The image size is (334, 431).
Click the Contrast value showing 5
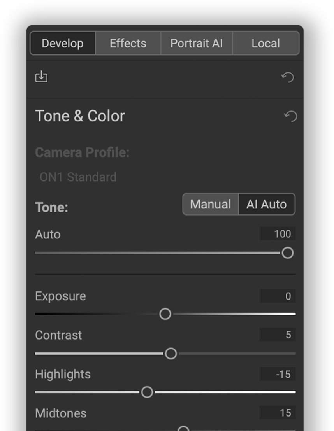point(277,335)
